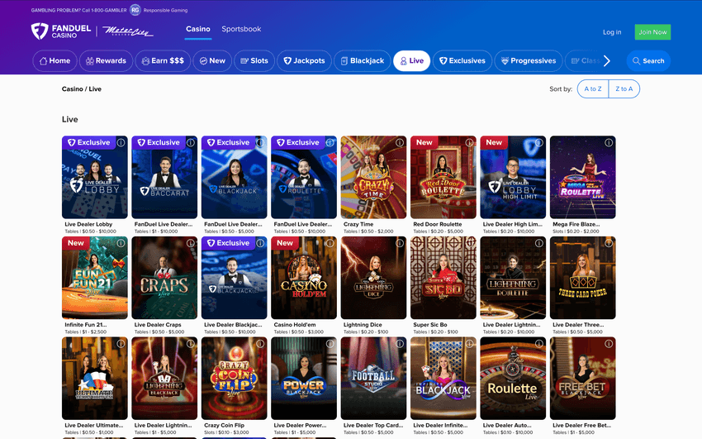This screenshot has width=702, height=439.
Task: Open the Responsible Gaming RG badge
Action: [x=135, y=10]
